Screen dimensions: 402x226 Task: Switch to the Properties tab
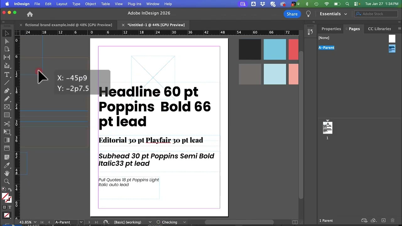[331, 29]
